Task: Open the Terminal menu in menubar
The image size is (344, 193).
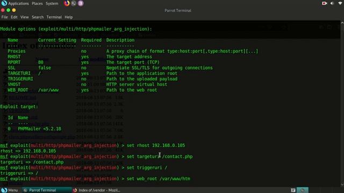Action: tap(54, 17)
